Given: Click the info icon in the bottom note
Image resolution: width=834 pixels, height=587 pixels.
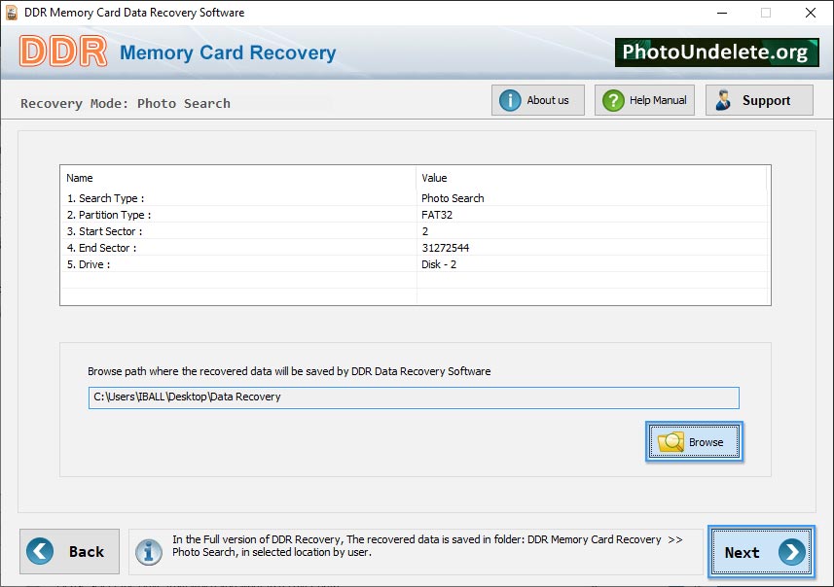Looking at the screenshot, I should tap(148, 552).
